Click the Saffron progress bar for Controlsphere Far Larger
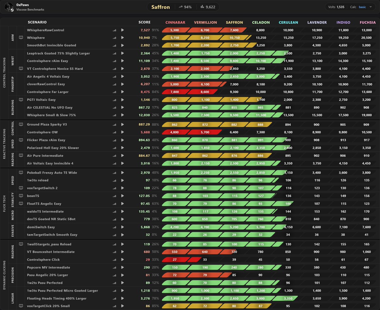Image resolution: width=380 pixels, height=310 pixels. (232, 92)
